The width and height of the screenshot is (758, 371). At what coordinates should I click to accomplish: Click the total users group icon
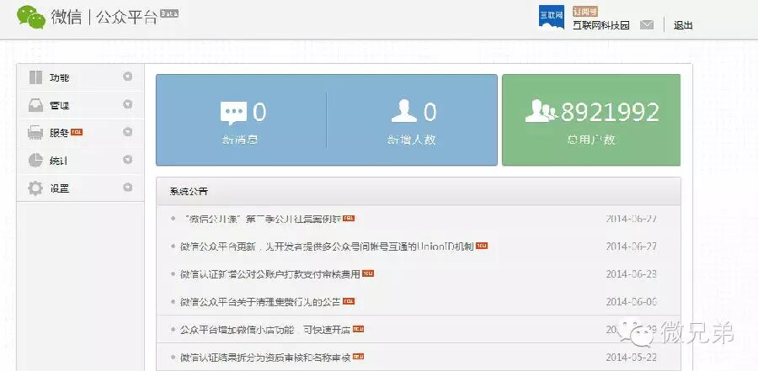click(x=542, y=111)
